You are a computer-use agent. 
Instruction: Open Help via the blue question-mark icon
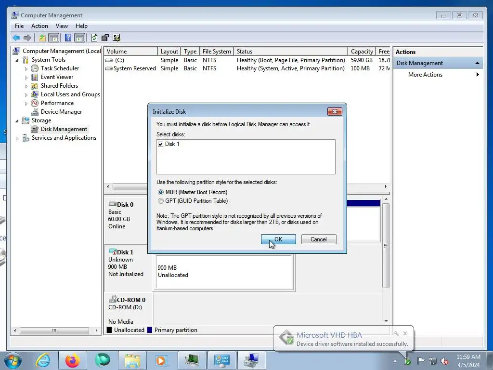tap(68, 38)
